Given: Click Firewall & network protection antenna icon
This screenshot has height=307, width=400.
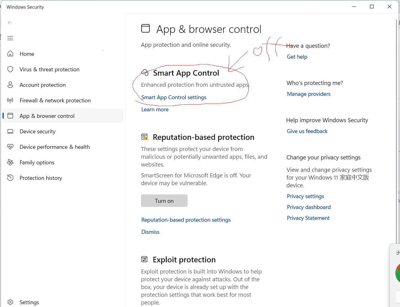Looking at the screenshot, I should (10, 100).
